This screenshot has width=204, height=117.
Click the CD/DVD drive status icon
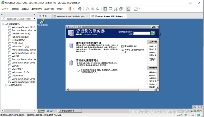182,115
